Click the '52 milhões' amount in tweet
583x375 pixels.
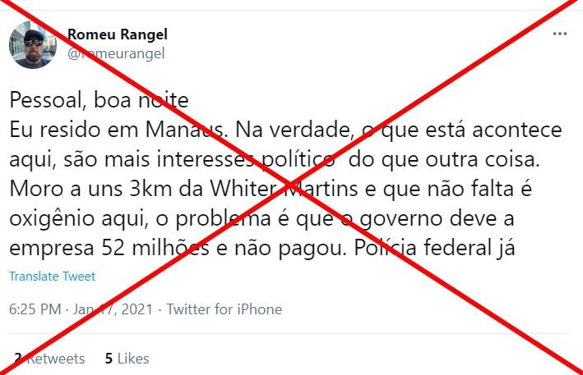(155, 248)
